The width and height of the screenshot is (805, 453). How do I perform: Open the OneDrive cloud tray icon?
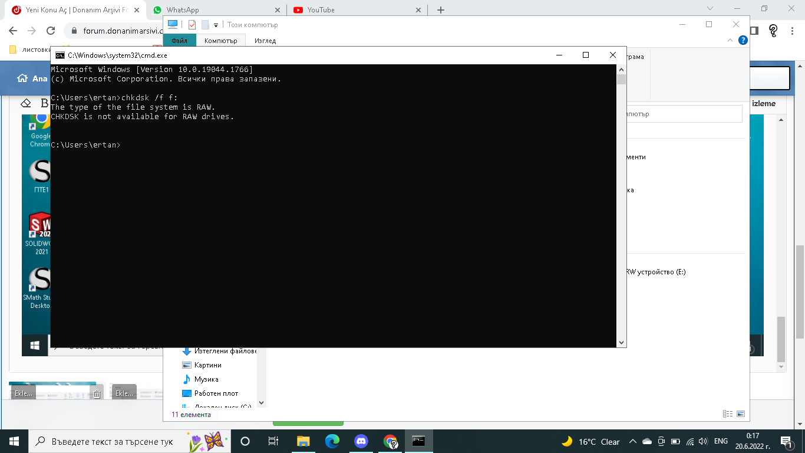click(x=647, y=441)
